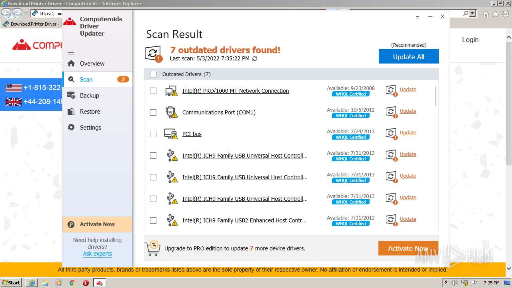Check the Communications Port (COM1) checkbox
The width and height of the screenshot is (512, 288).
(x=153, y=112)
